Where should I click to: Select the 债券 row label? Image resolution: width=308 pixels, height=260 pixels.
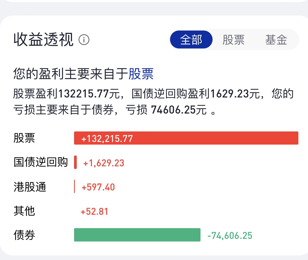point(24,235)
